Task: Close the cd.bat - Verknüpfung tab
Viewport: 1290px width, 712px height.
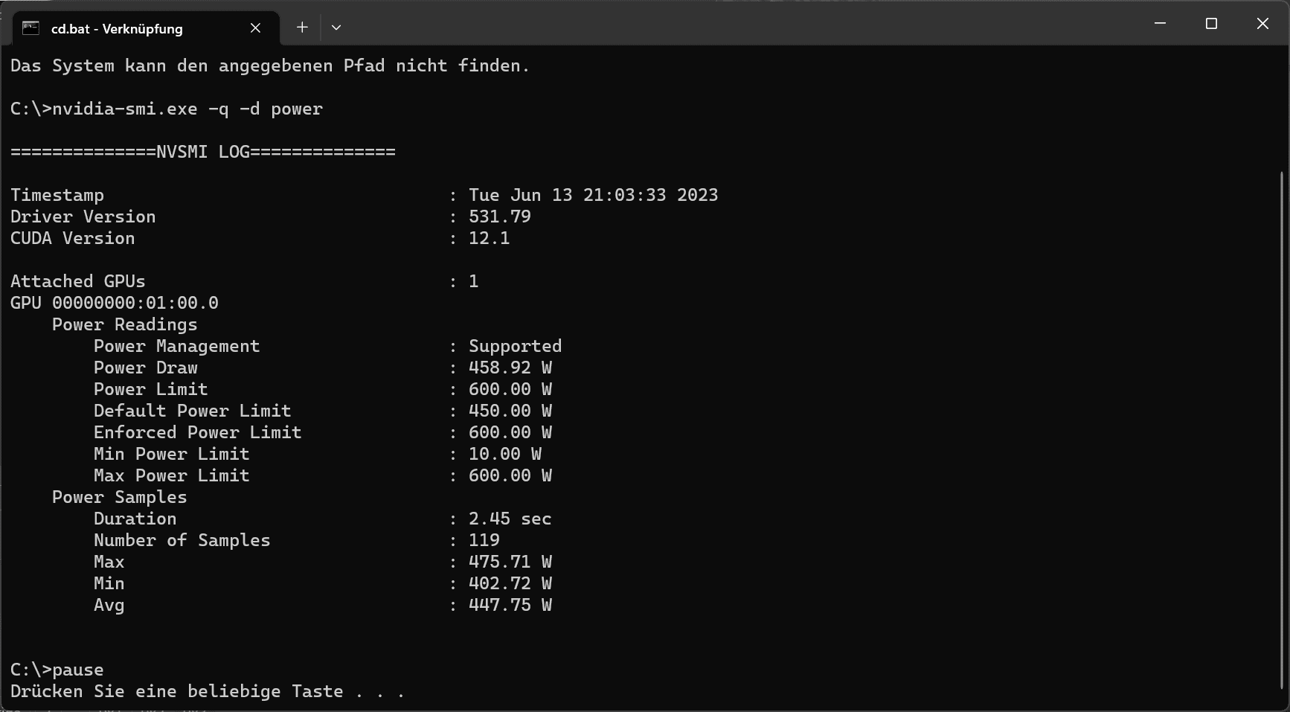Action: (x=255, y=28)
